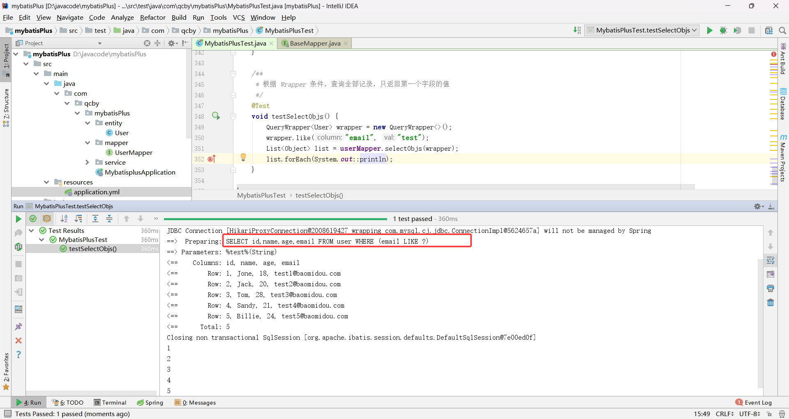Image resolution: width=789 pixels, height=419 pixels.
Task: Open the Run panel settings gear
Action: click(759, 206)
